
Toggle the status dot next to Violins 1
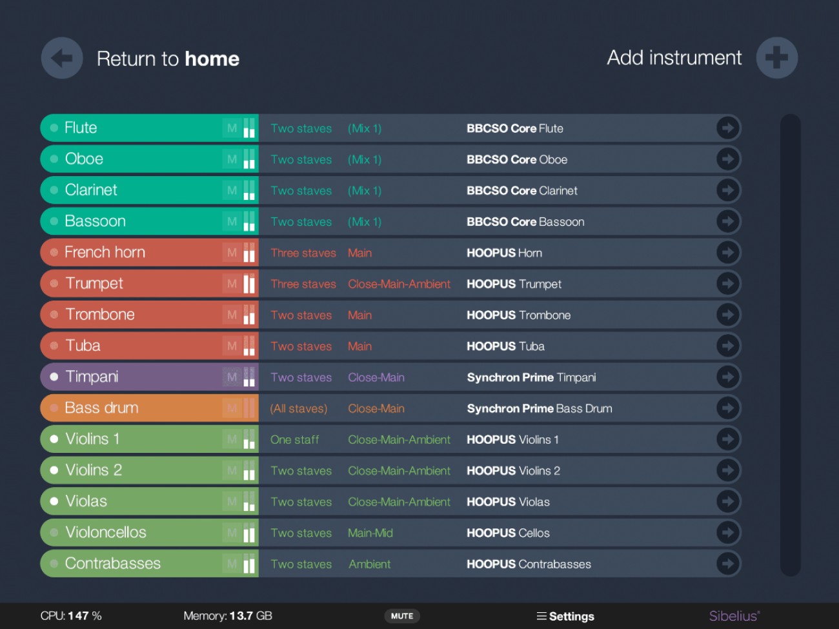coord(54,439)
